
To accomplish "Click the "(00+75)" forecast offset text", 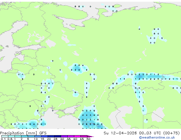I will point(172,133).
